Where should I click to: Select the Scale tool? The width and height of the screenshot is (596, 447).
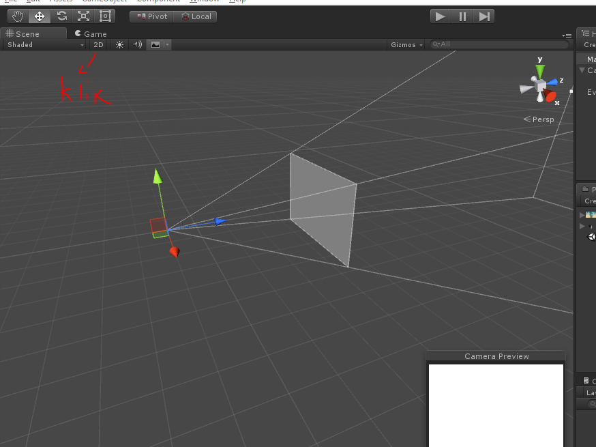tap(83, 16)
